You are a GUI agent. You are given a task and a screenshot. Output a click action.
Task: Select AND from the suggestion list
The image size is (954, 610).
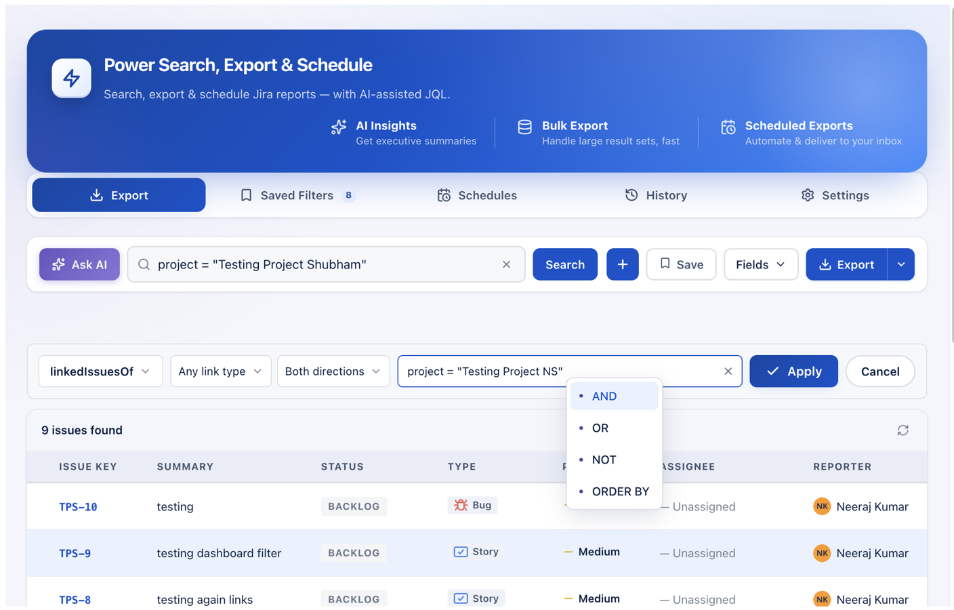point(614,396)
